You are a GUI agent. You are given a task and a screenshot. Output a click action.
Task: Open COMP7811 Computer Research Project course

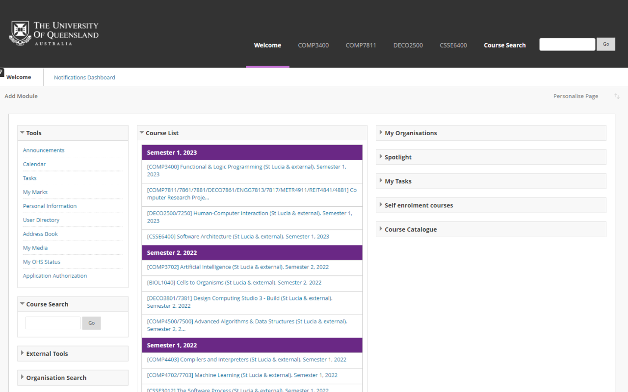coord(252,194)
